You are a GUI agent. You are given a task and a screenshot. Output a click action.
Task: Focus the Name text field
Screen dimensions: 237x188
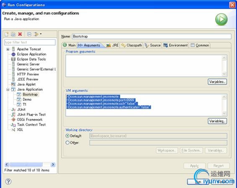(152, 36)
